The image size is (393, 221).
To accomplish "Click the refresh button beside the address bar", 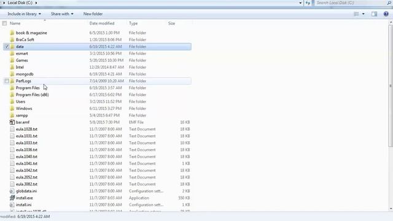I will (x=308, y=3).
